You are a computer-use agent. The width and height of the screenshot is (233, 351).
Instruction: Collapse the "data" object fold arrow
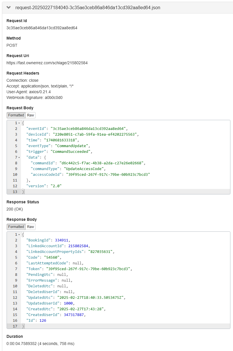[x=19, y=157]
